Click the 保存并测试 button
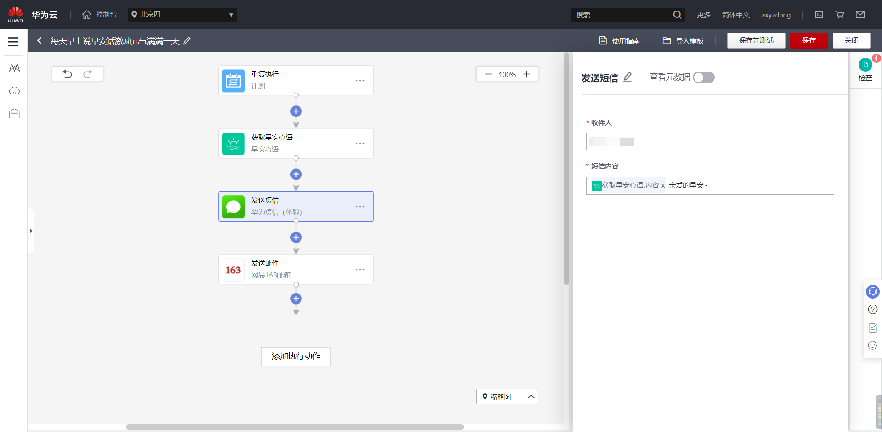This screenshot has width=882, height=432. pyautogui.click(x=756, y=40)
